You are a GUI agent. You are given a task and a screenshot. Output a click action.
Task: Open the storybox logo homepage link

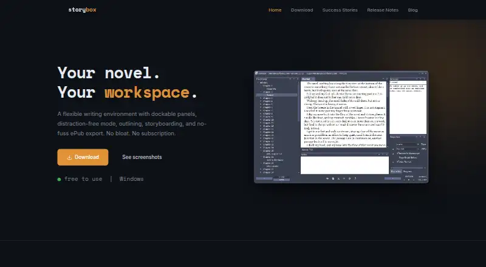pos(82,10)
